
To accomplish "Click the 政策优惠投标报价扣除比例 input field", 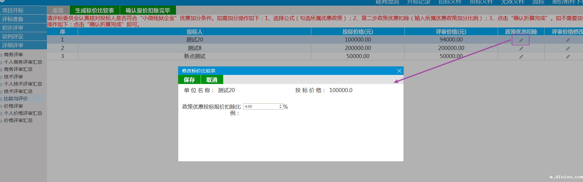I will point(261,106).
